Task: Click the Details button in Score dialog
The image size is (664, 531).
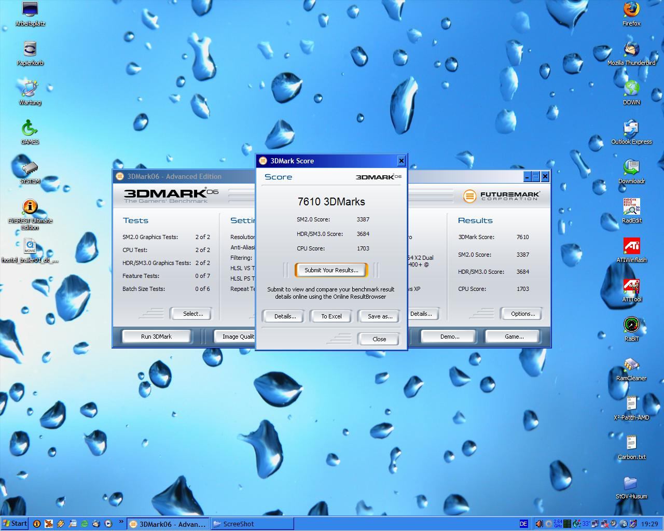Action: pyautogui.click(x=285, y=316)
